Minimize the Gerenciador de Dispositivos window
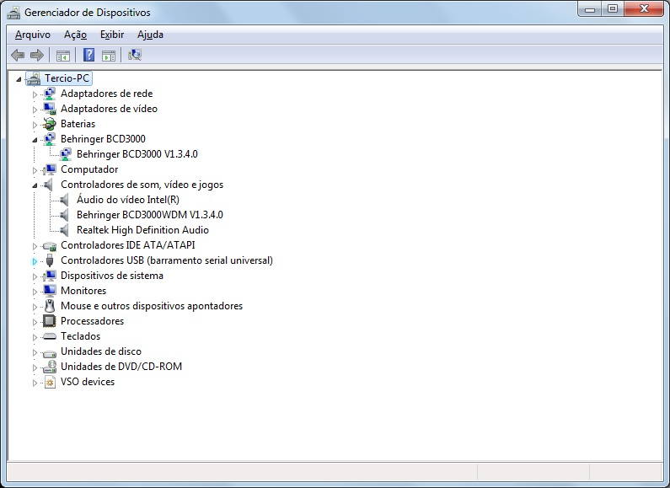 590,9
